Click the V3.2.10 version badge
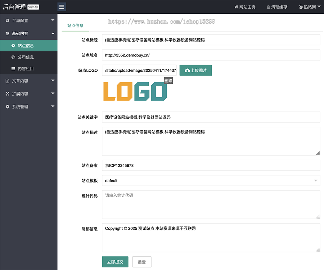Viewport: 324px width, 270px height. point(33,7)
